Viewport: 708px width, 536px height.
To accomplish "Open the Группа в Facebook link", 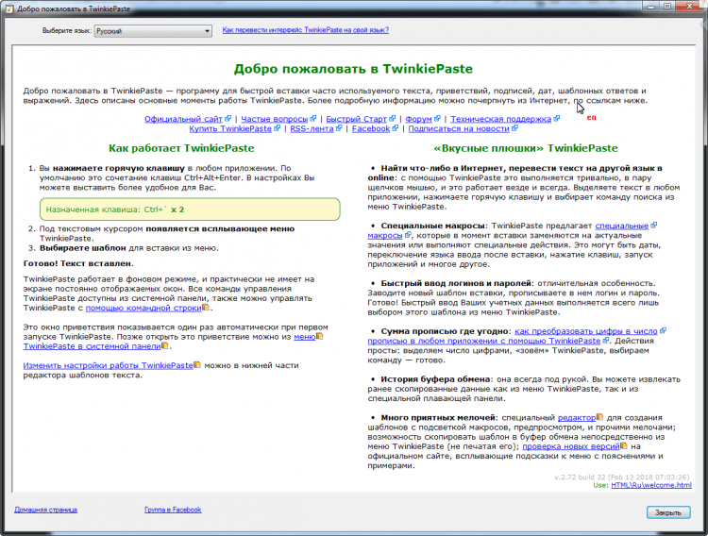I will 173,510.
